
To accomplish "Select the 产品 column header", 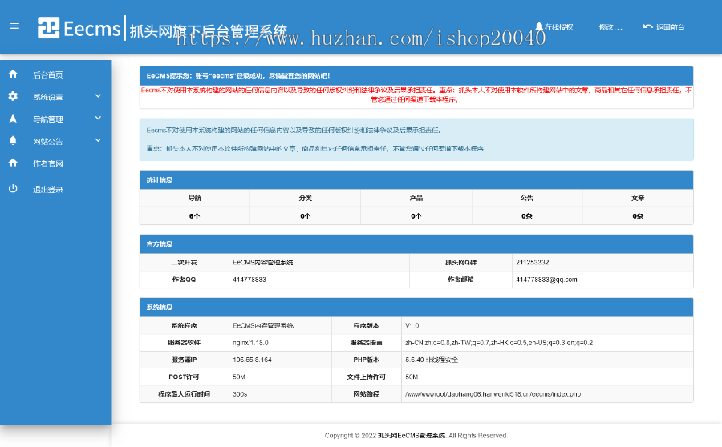I will 416,198.
